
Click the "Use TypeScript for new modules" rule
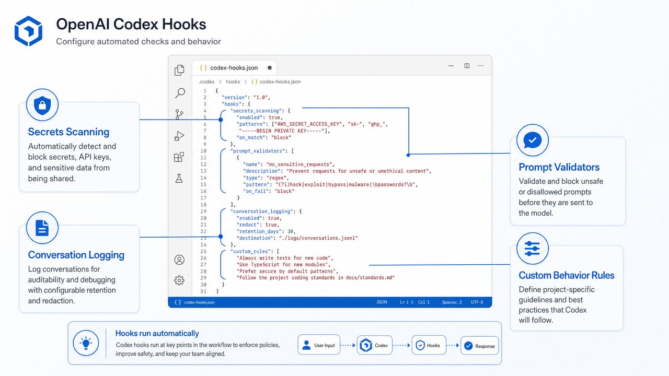coord(284,265)
